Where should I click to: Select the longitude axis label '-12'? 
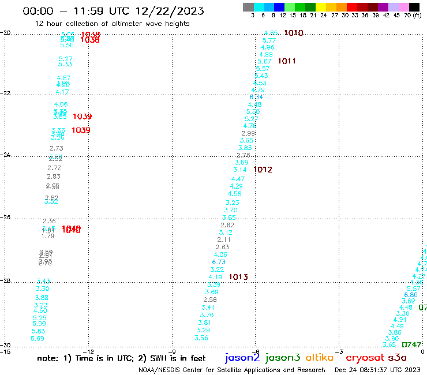[88, 351]
